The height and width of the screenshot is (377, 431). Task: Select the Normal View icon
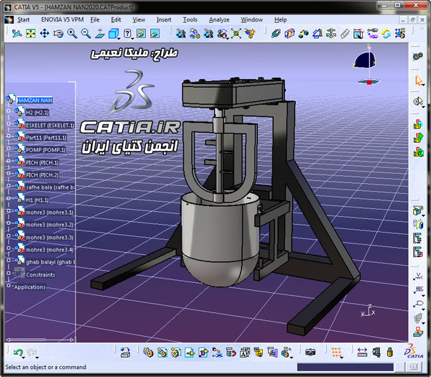pos(100,34)
